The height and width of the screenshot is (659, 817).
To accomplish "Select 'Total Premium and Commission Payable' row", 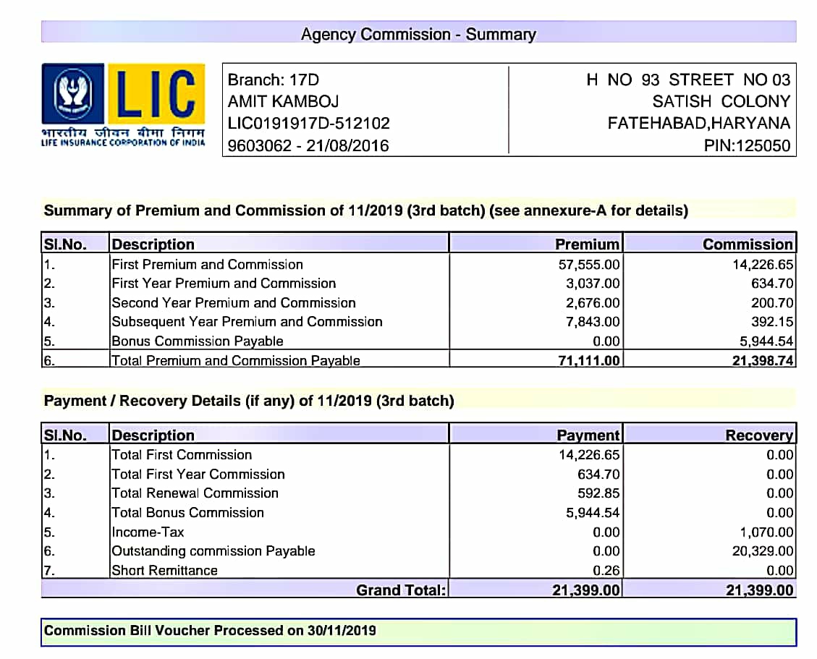I will click(418, 360).
